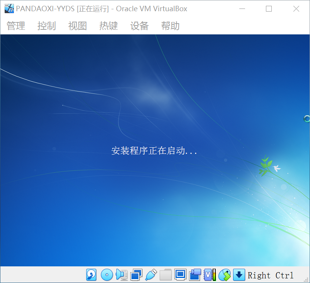Open the 控制 menu
Screen dimensions: 310x283
(47, 26)
